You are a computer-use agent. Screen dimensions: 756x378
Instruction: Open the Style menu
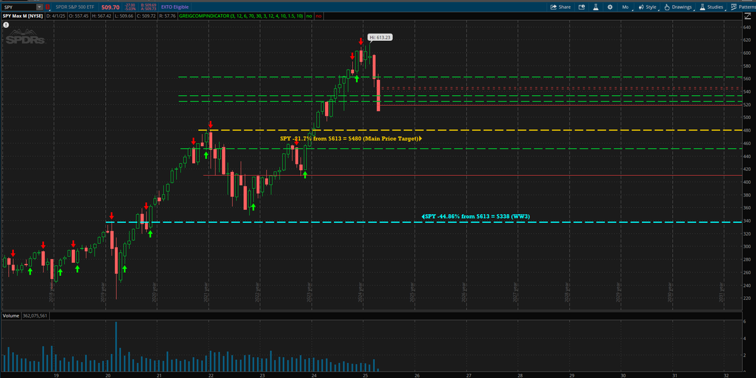tap(648, 7)
